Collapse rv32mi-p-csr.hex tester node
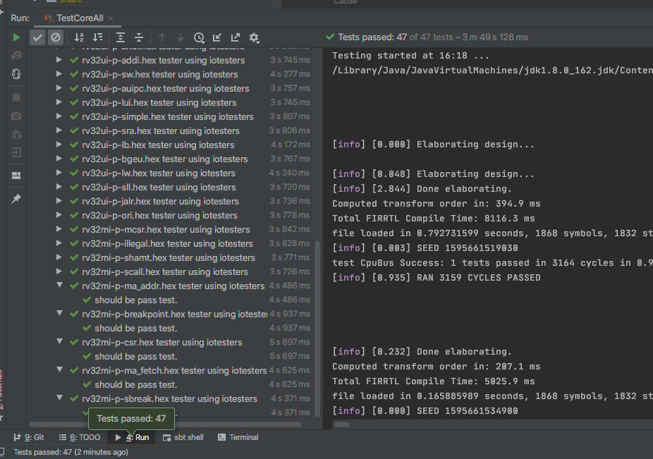The image size is (653, 459). pyautogui.click(x=59, y=341)
